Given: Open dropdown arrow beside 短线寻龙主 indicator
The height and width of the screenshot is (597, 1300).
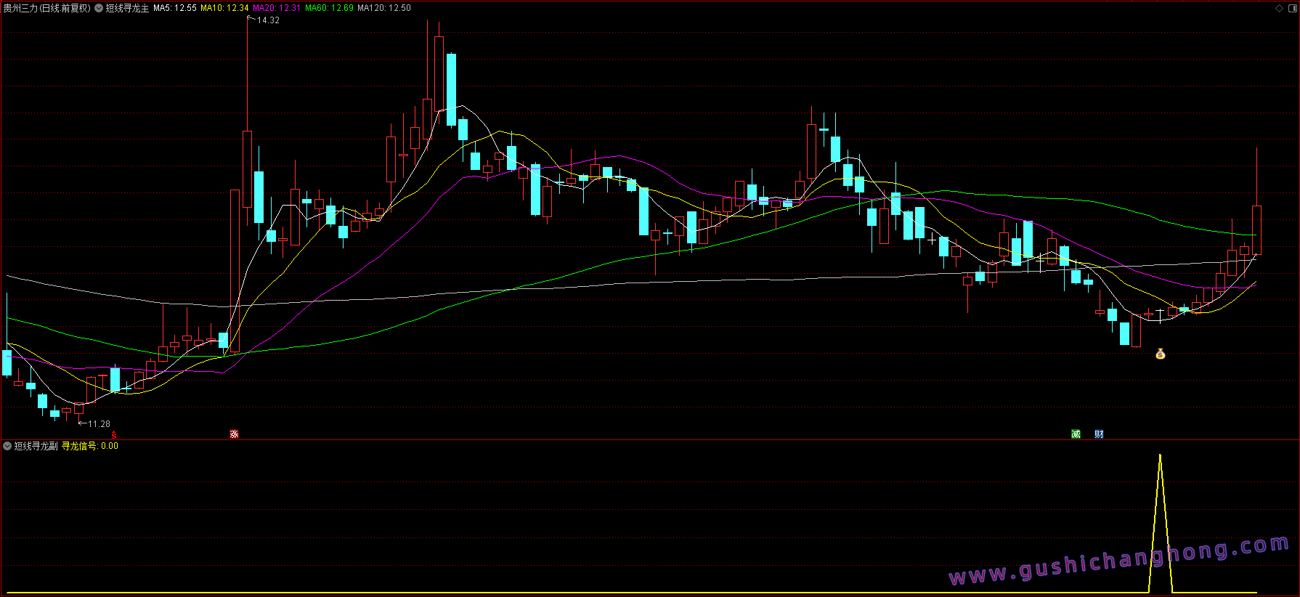Looking at the screenshot, I should 99,8.
